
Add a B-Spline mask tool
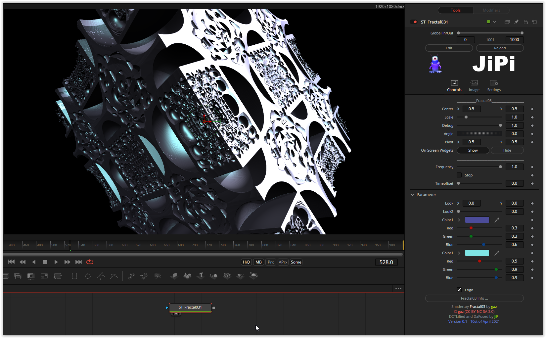114,276
